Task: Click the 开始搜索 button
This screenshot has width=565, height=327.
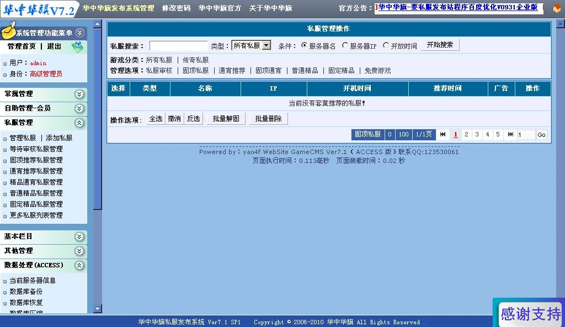Action: pos(440,45)
